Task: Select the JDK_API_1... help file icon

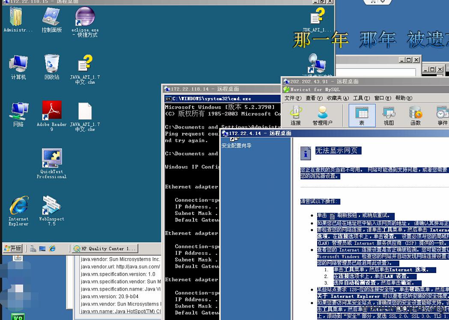Action: pos(317,20)
